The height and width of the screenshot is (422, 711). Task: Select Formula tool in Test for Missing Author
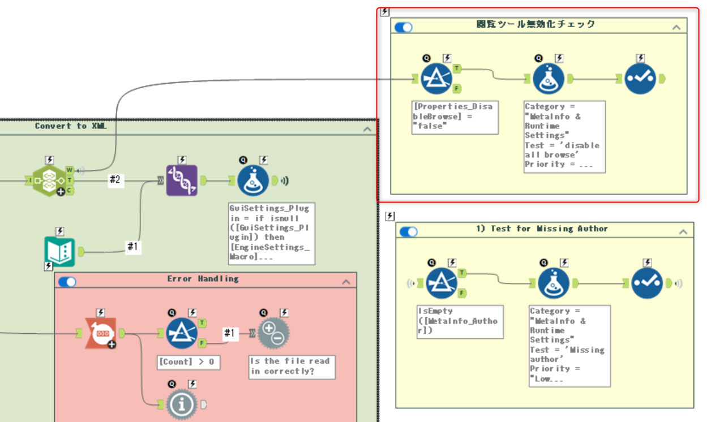(553, 283)
